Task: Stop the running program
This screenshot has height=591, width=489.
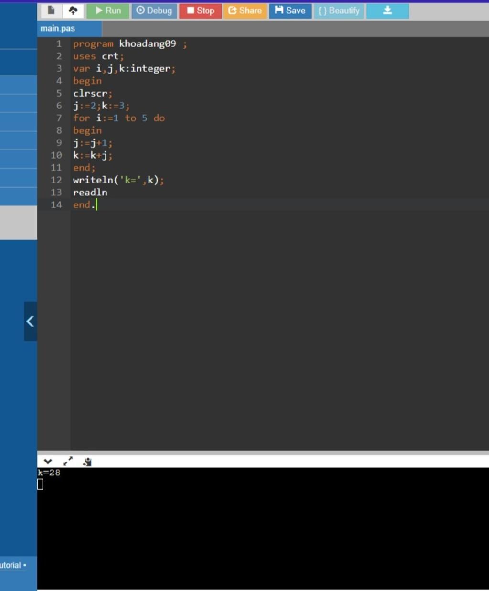Action: coord(201,11)
